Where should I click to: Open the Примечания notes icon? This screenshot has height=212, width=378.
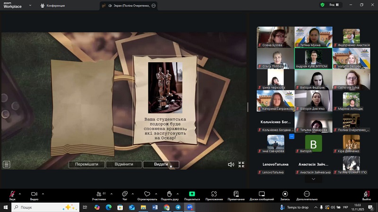236,194
